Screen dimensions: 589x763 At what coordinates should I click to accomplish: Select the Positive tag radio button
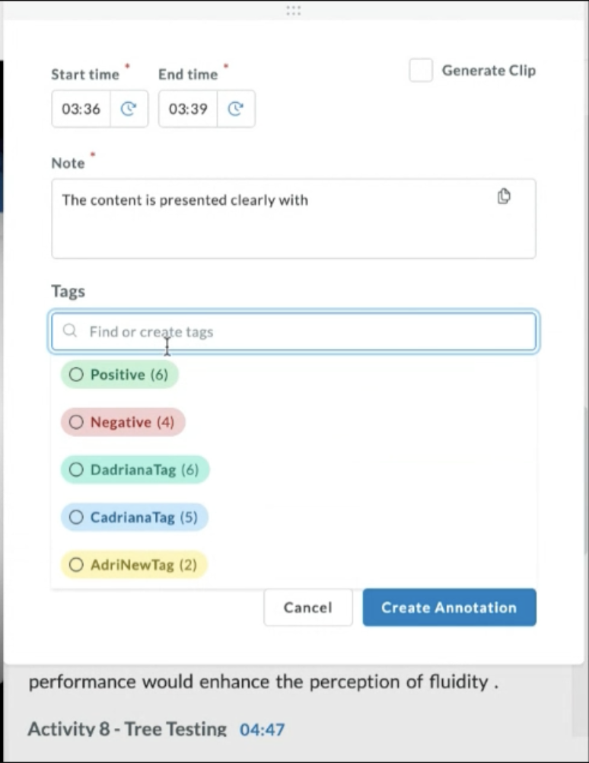(x=76, y=374)
